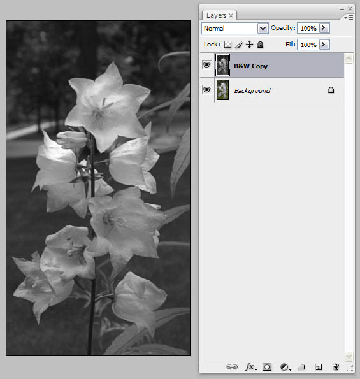Add a layer mask
Image resolution: width=360 pixels, height=379 pixels.
(267, 367)
